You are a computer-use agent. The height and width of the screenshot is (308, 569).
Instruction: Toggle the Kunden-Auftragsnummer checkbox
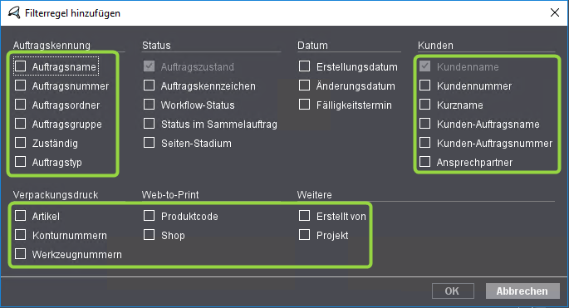click(424, 143)
